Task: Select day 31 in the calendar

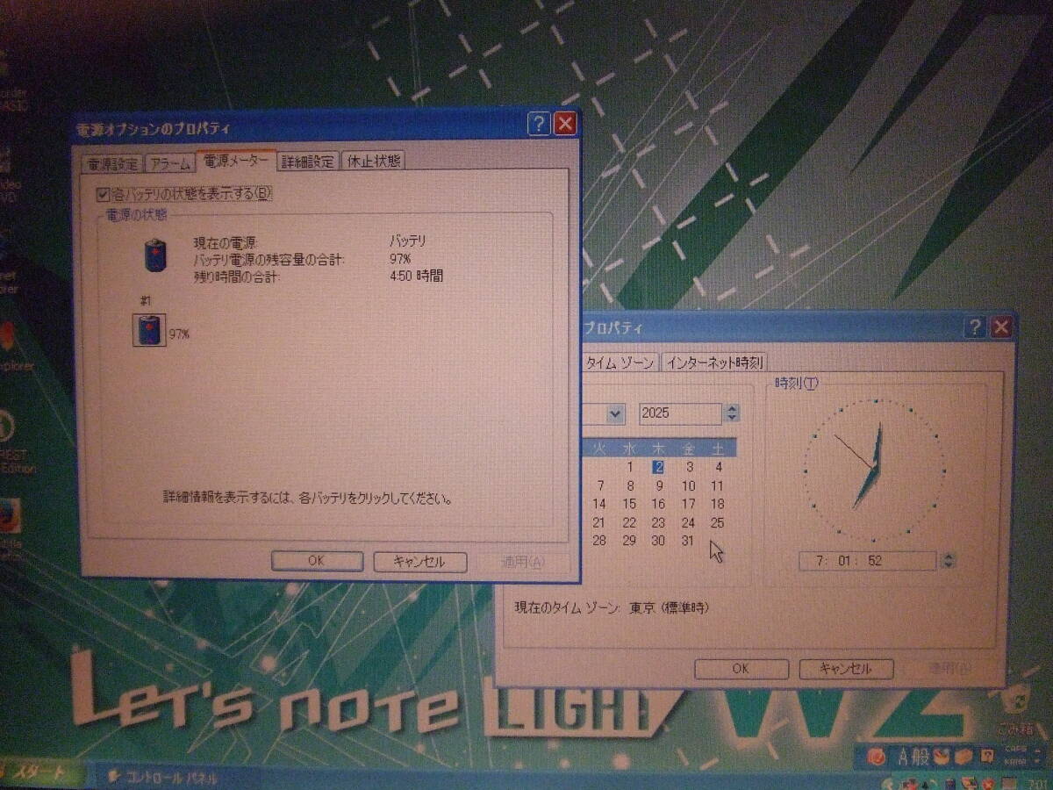Action: pos(688,541)
